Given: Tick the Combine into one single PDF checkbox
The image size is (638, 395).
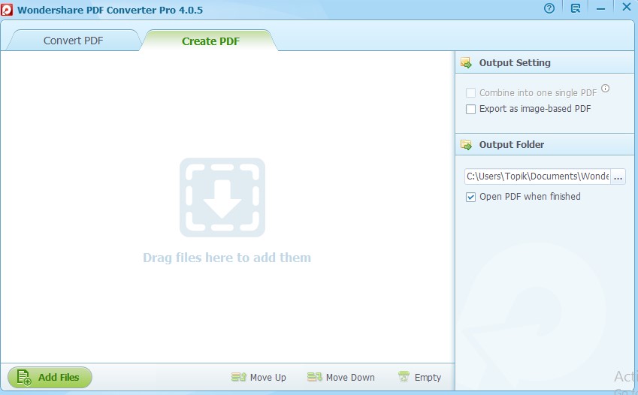Looking at the screenshot, I should (470, 93).
